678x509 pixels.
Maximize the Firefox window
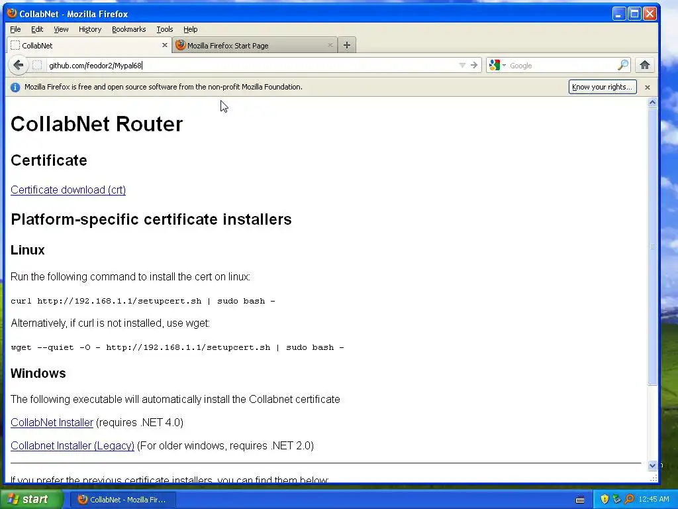click(634, 14)
